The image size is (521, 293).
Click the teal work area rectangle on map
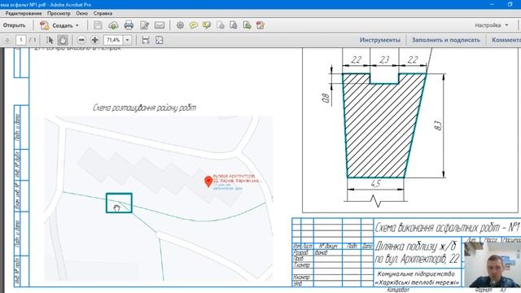click(x=119, y=203)
